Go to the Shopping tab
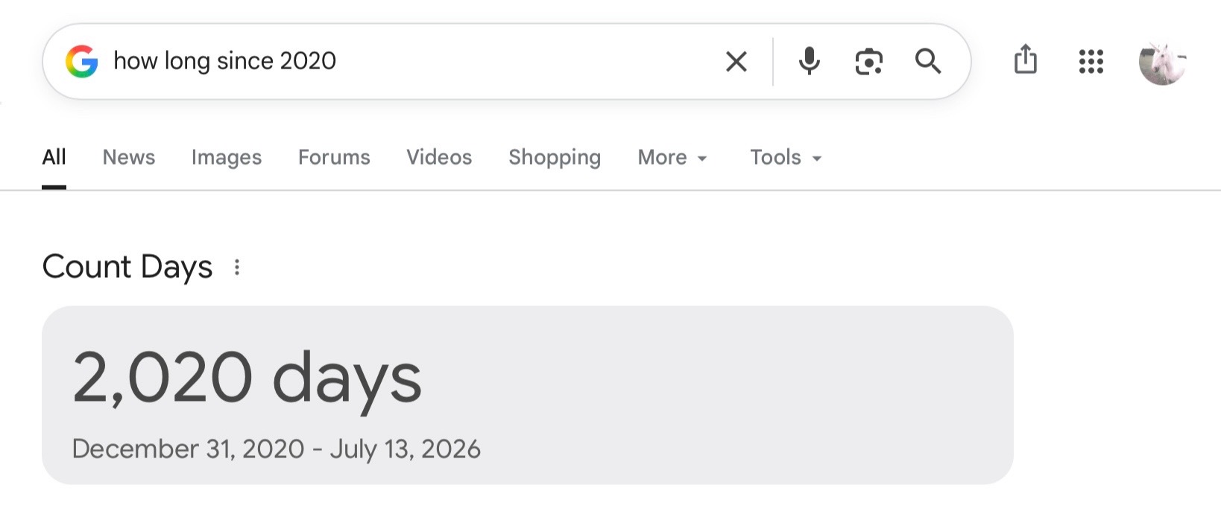Screen dimensions: 1221x523 (x=555, y=157)
